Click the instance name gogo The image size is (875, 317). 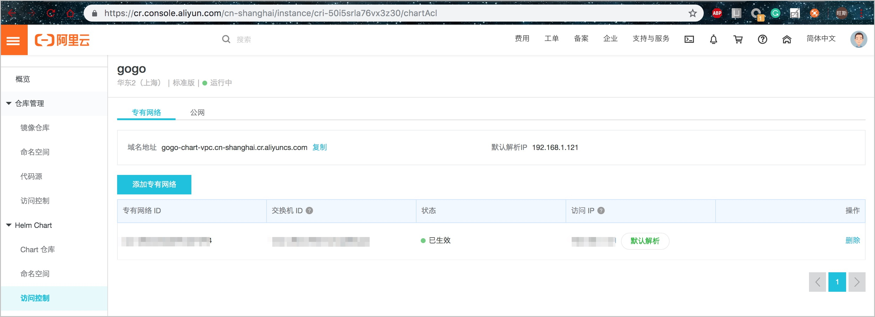(131, 69)
